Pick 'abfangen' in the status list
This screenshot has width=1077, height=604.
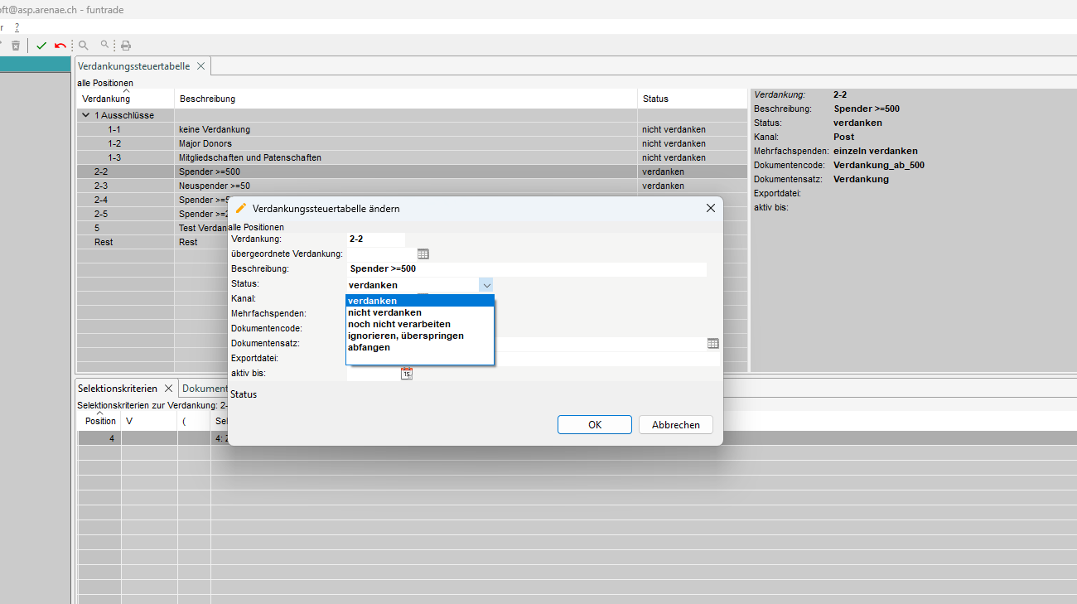(369, 347)
